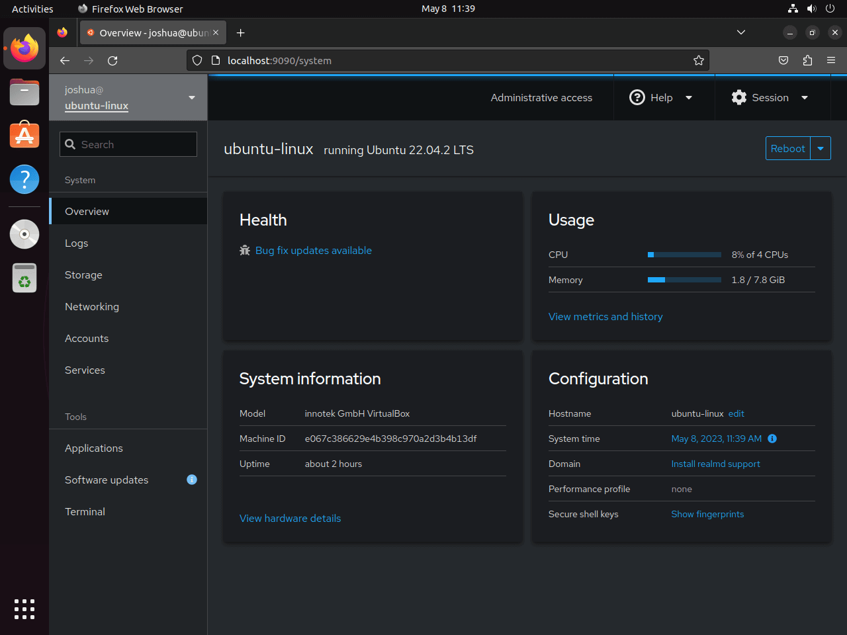Switch to the Networking sidebar section

pos(91,306)
